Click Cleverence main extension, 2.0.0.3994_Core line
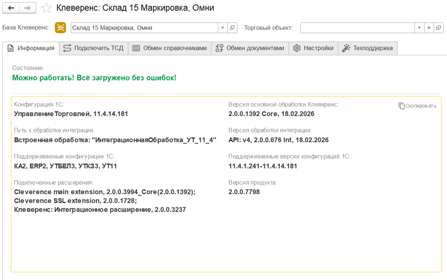This screenshot has height=280, width=447. pos(105,192)
